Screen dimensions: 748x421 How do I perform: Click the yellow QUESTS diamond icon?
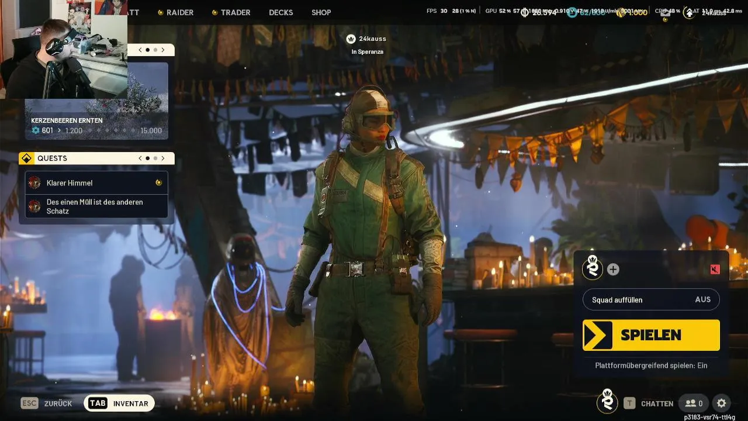(26, 158)
